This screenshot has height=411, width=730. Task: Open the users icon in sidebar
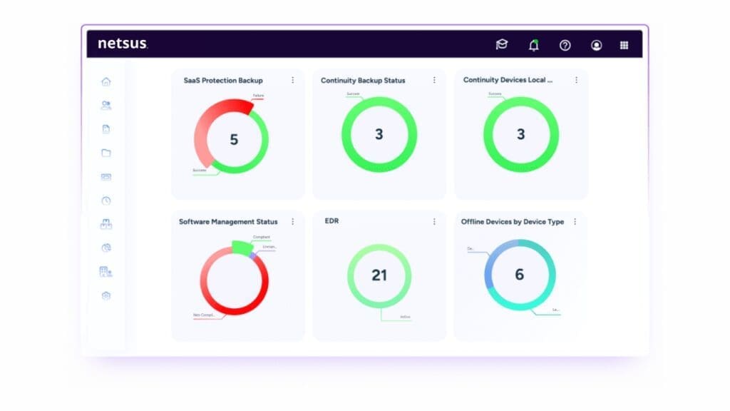(x=106, y=106)
